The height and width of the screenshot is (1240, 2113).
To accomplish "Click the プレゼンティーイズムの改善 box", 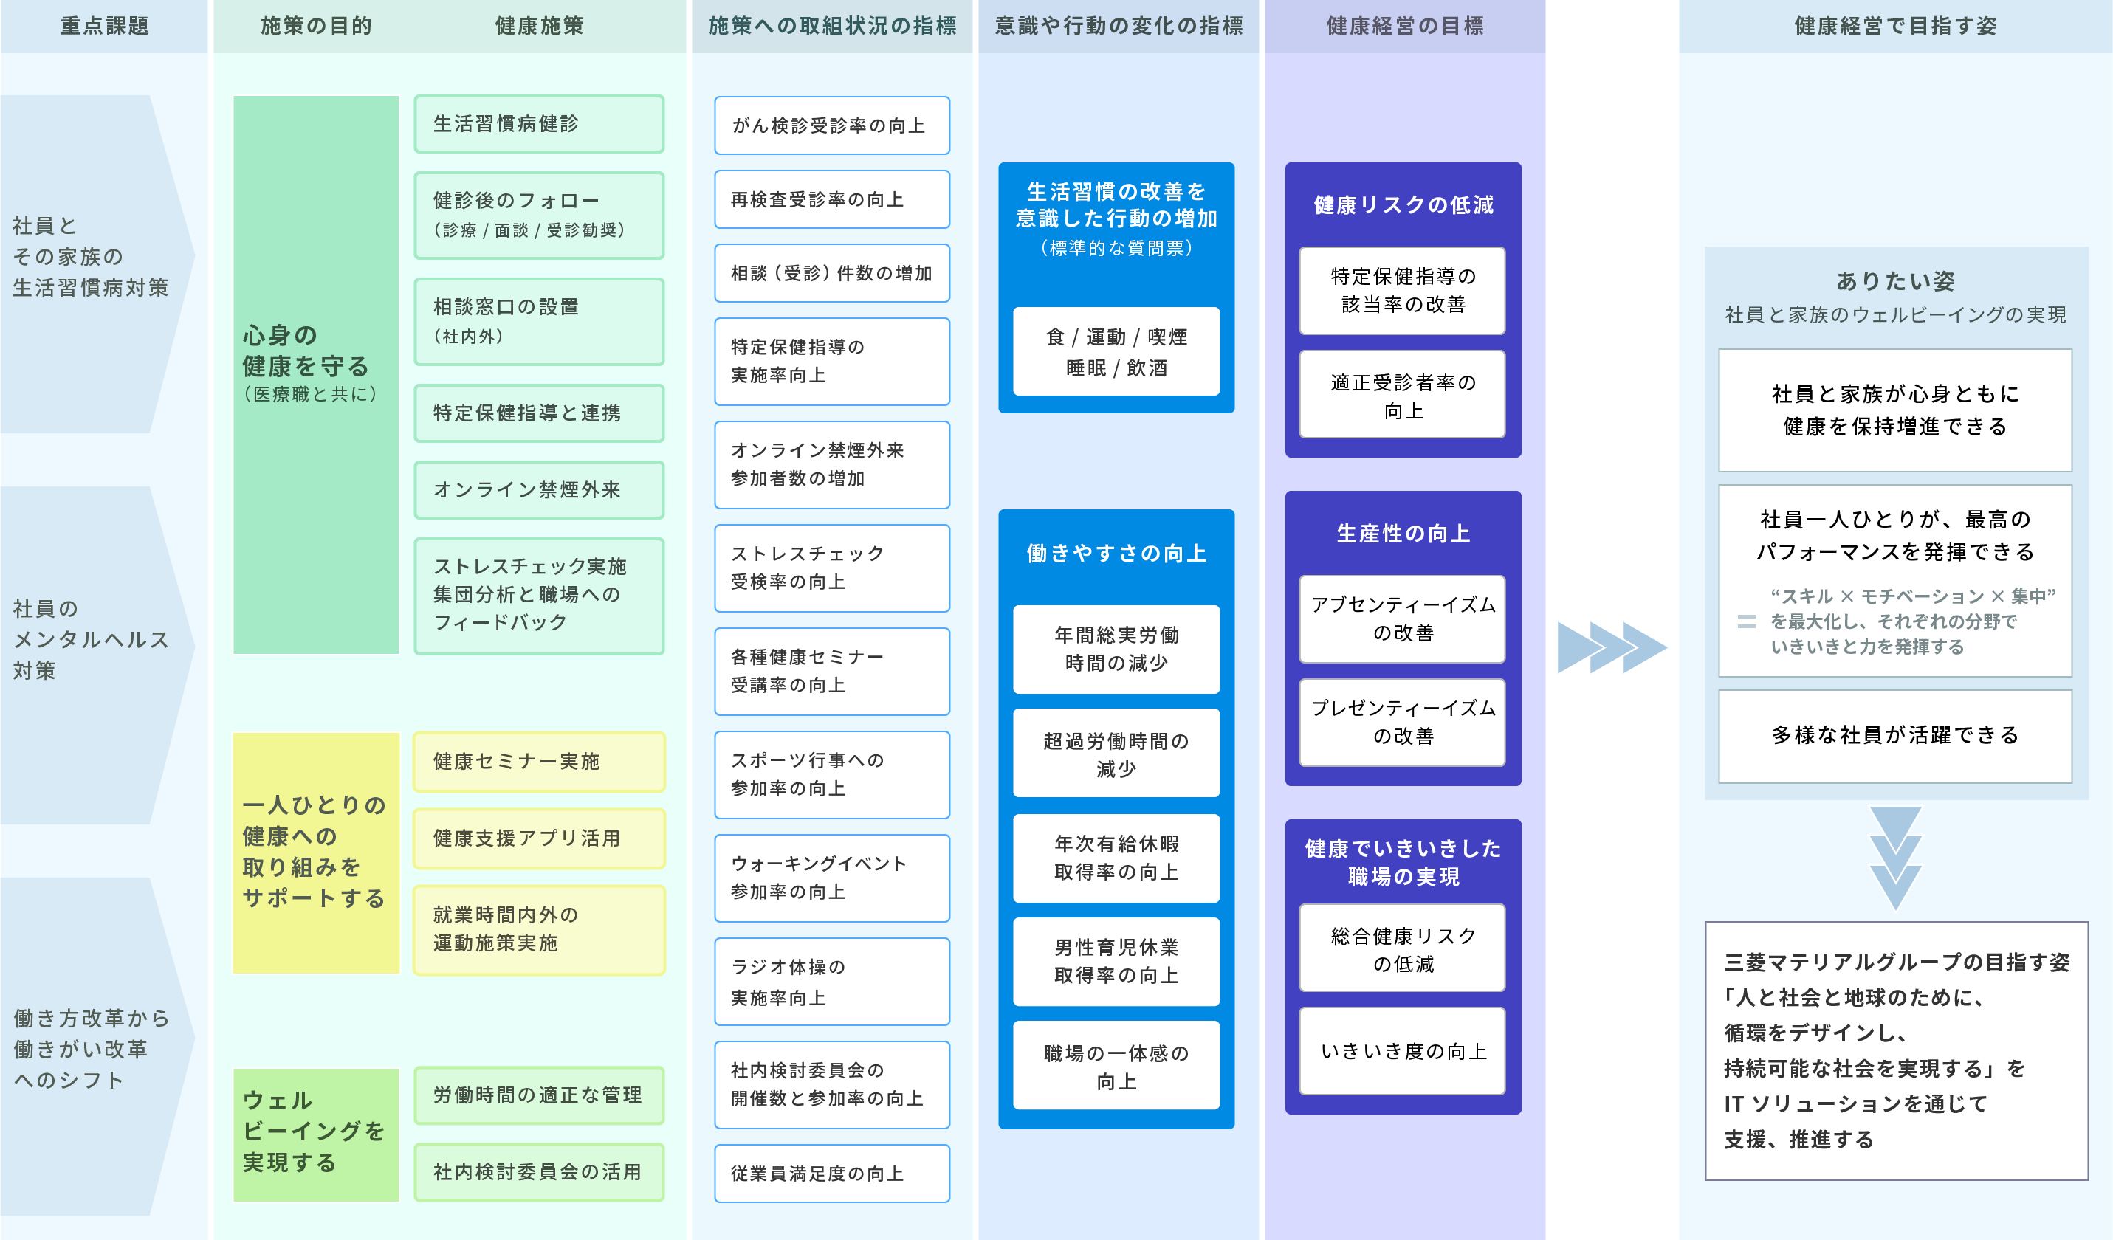I will [1403, 723].
